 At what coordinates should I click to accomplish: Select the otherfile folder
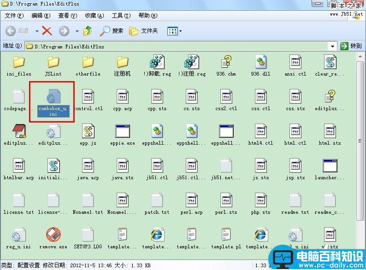click(x=88, y=66)
